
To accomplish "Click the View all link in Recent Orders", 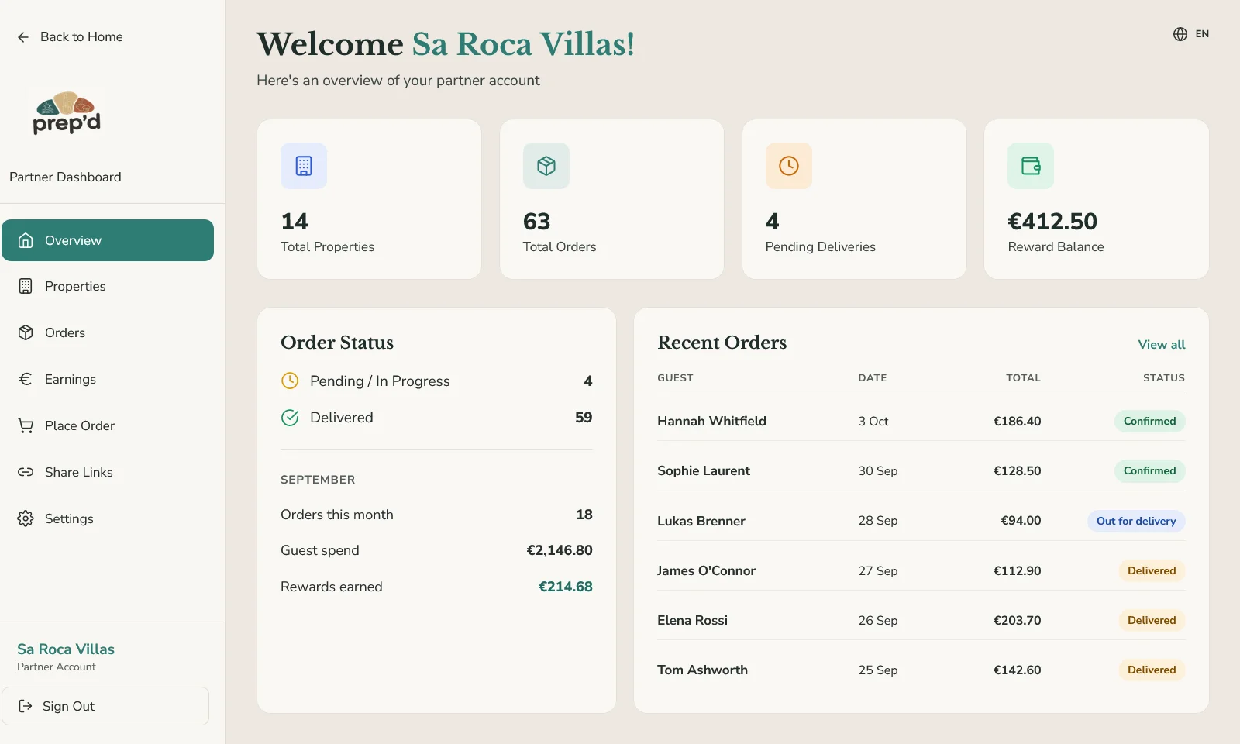I will 1161,344.
